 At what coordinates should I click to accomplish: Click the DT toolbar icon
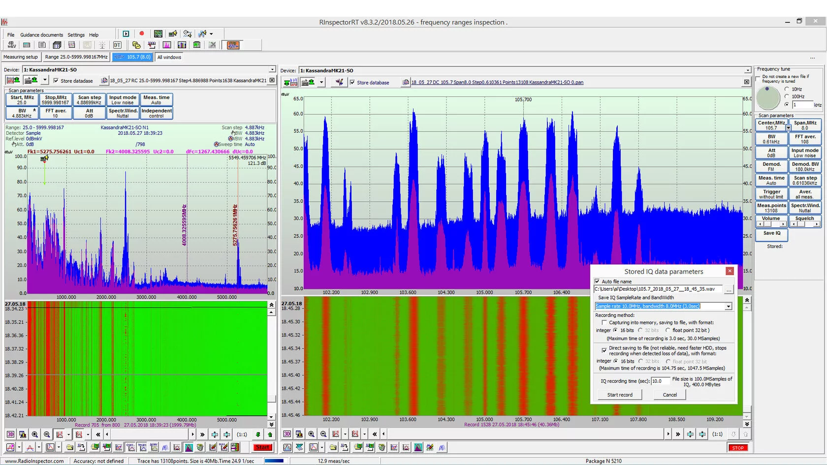(117, 45)
